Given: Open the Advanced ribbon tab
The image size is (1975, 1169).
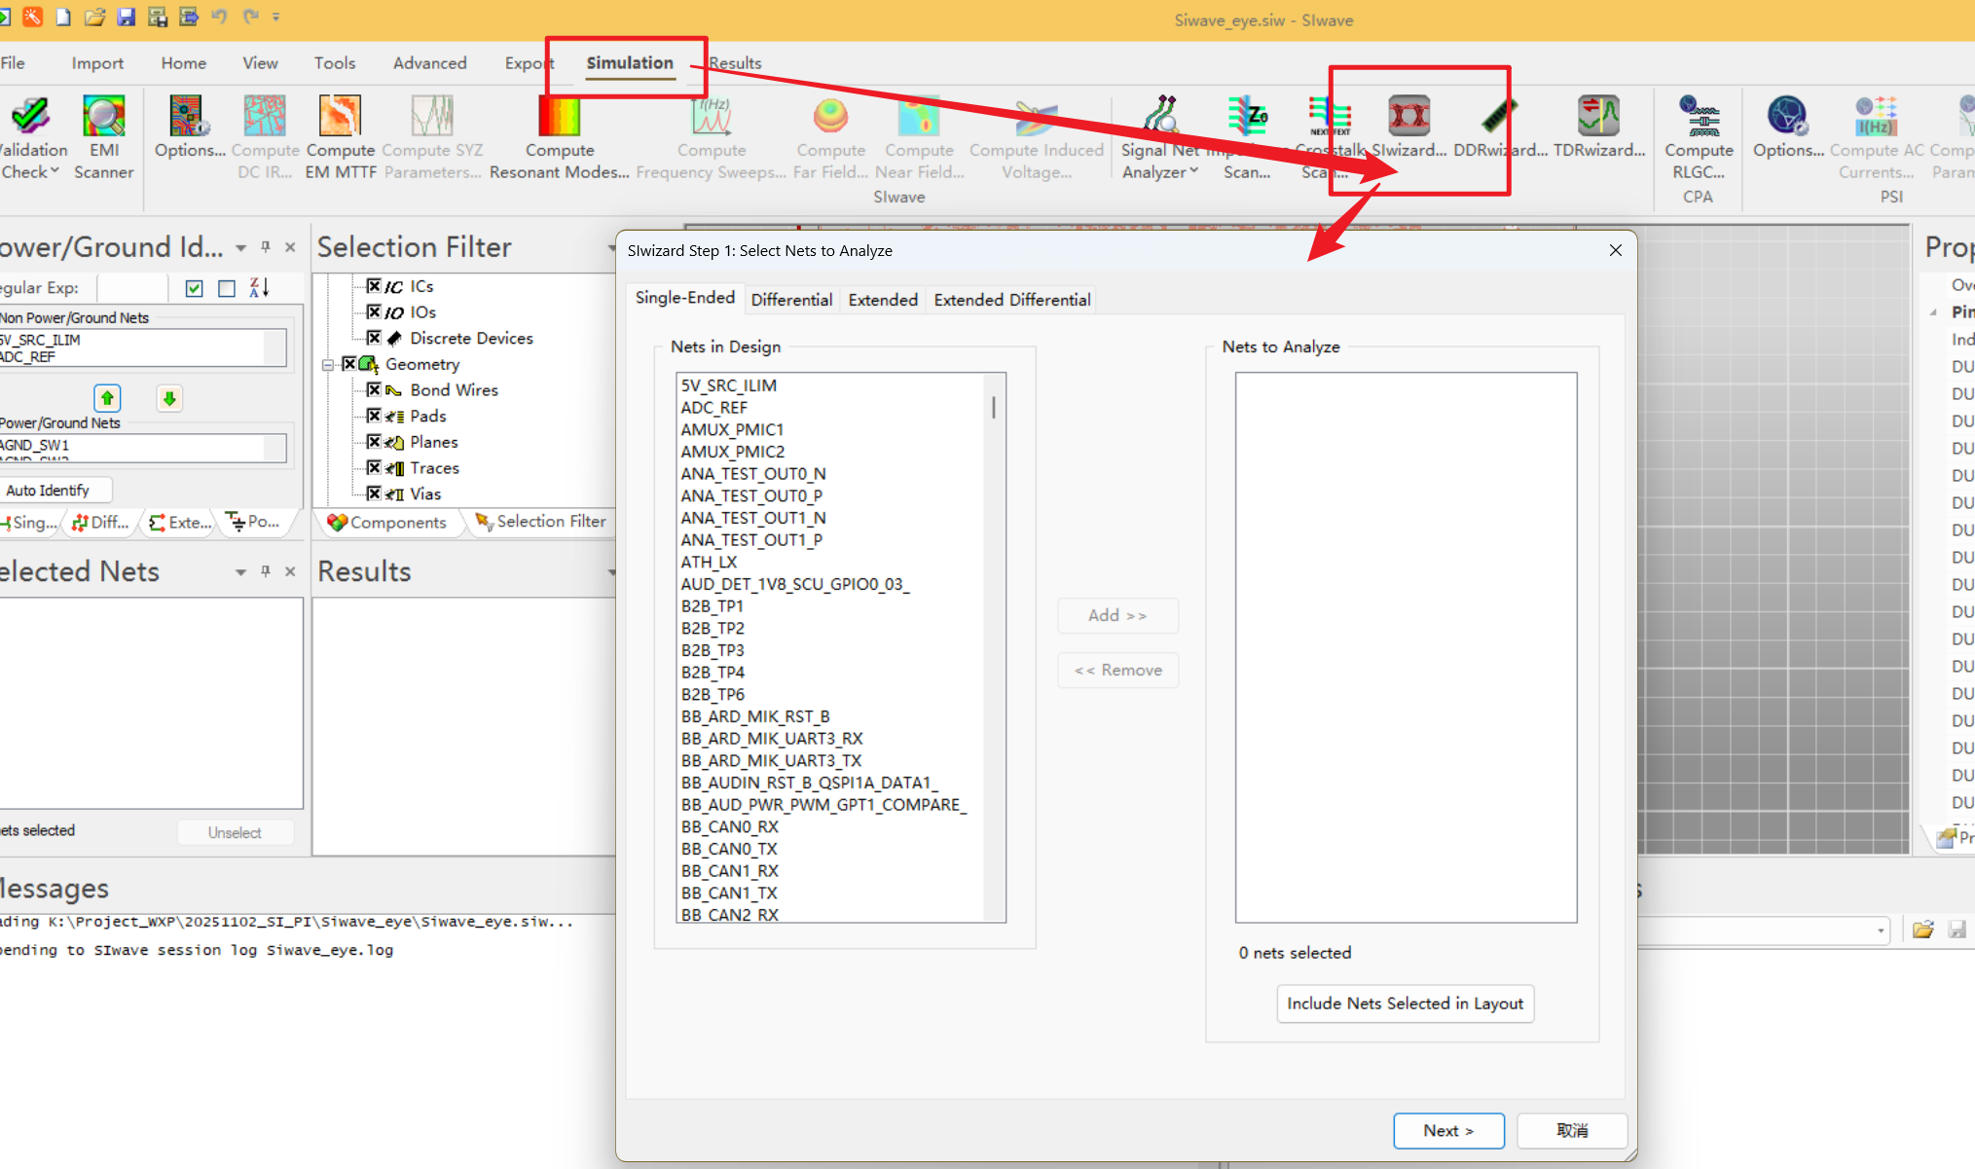Looking at the screenshot, I should coord(429,63).
